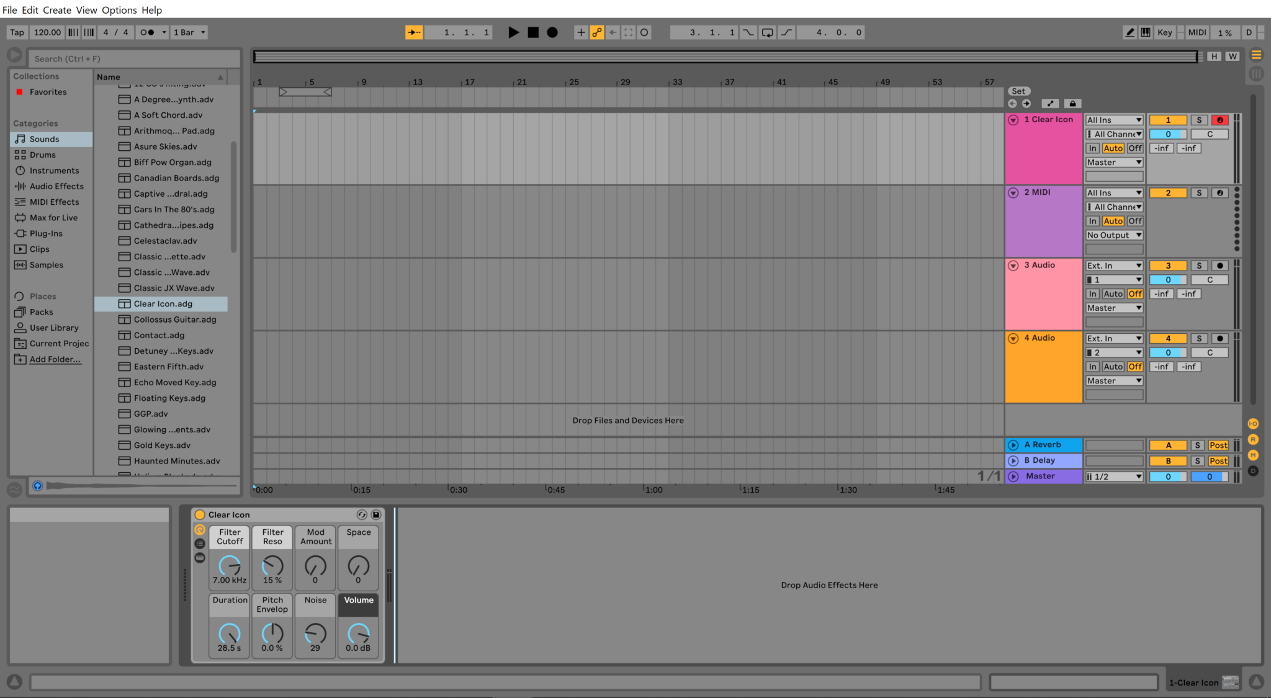Start playback with the Play button
The height and width of the screenshot is (698, 1271).
[x=513, y=32]
